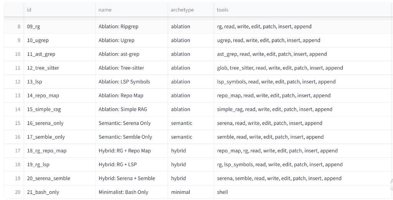Sort by the 'name' column header
The width and height of the screenshot is (393, 200).
pyautogui.click(x=132, y=10)
